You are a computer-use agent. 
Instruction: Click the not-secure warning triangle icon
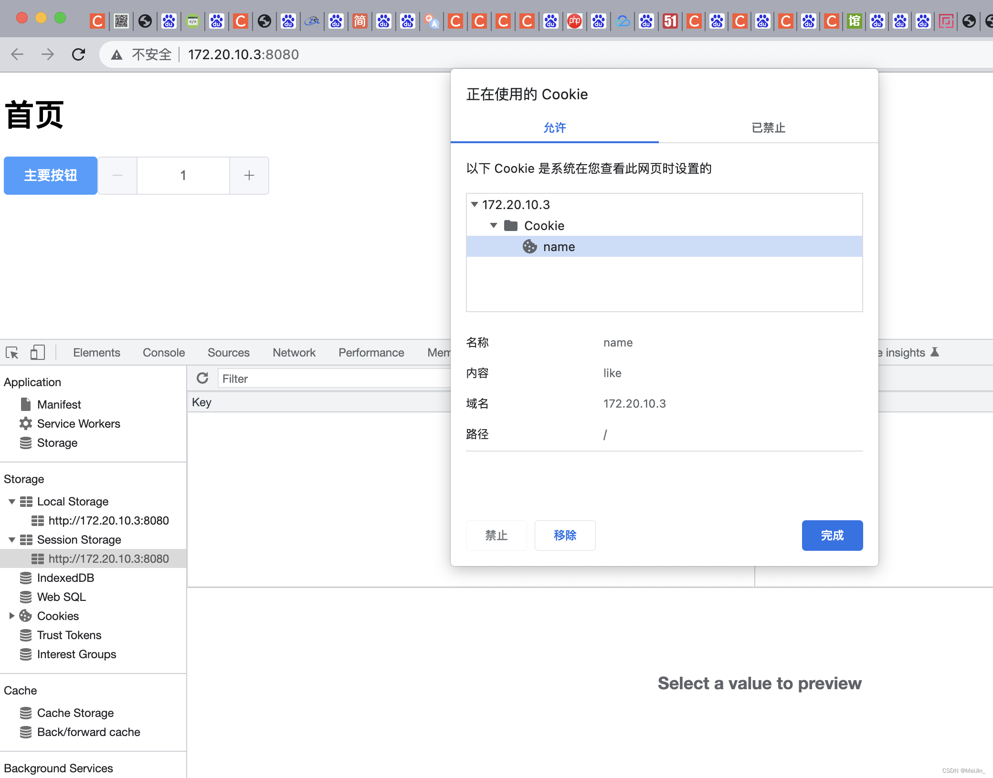(x=117, y=55)
